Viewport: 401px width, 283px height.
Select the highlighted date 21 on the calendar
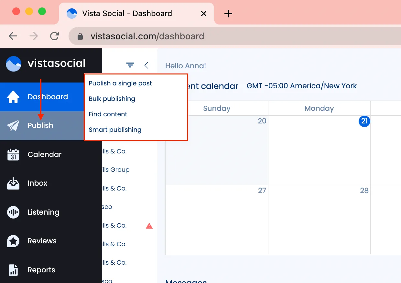(x=364, y=122)
